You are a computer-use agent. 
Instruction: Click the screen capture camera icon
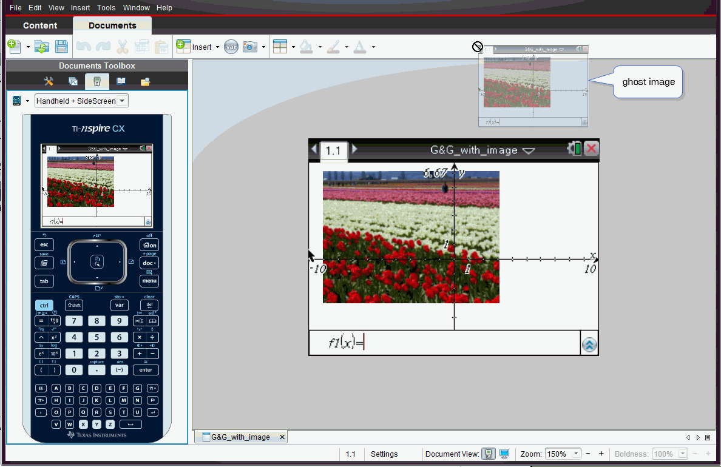pyautogui.click(x=249, y=47)
